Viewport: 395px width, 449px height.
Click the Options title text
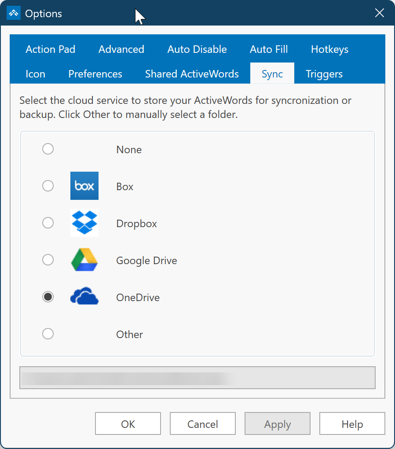pyautogui.click(x=44, y=14)
